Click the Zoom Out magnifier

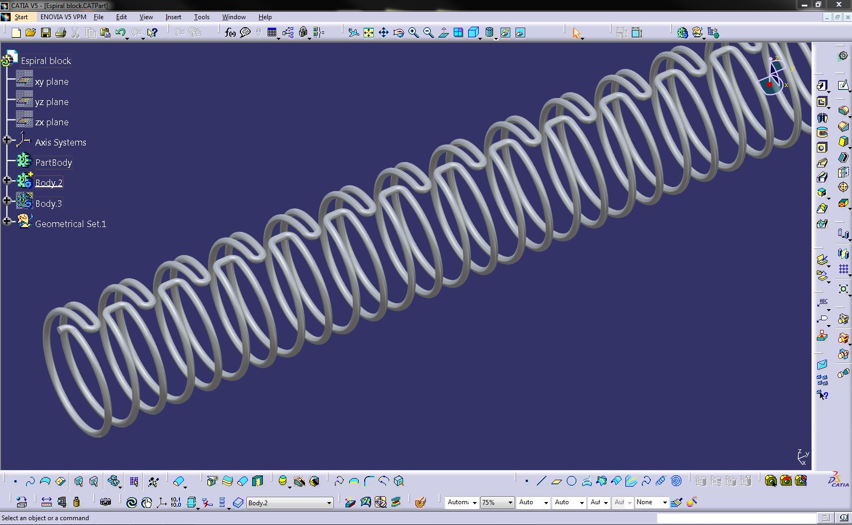(428, 33)
